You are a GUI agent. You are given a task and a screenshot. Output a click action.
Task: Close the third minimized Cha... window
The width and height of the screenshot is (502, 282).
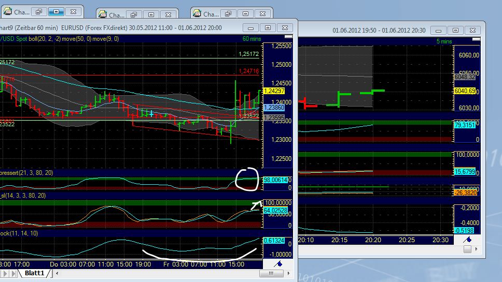click(263, 14)
